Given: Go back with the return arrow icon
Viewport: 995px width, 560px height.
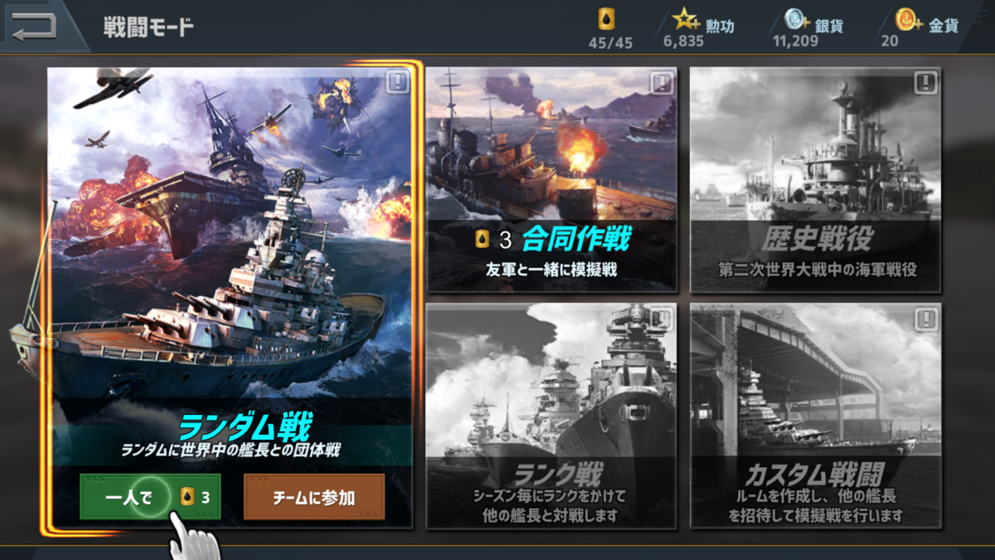Looking at the screenshot, I should 34,25.
